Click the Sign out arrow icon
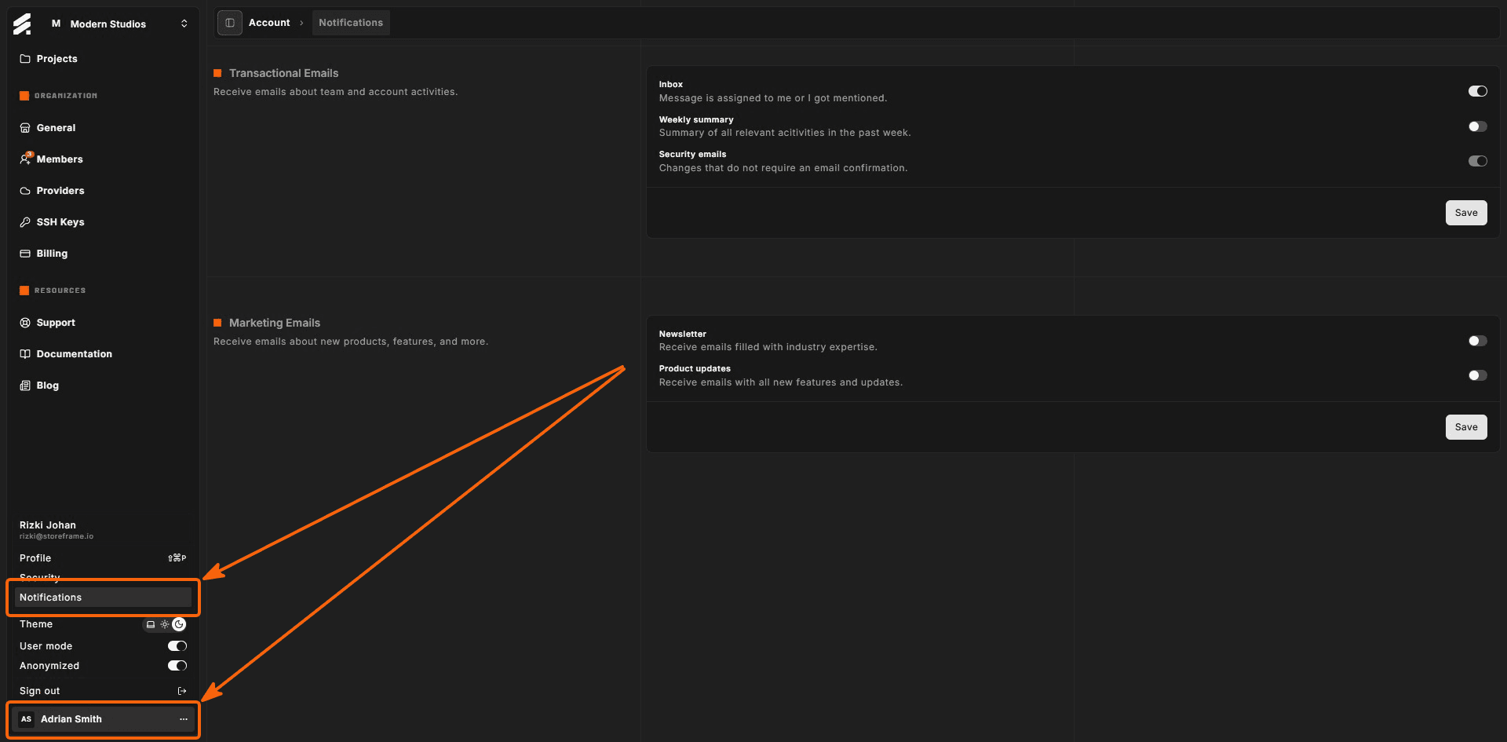Screen dimensions: 1507x742 pos(182,691)
